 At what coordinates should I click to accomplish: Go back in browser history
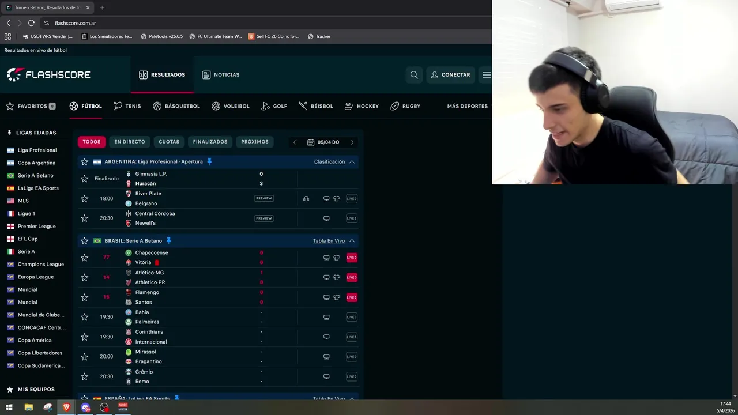click(8, 23)
